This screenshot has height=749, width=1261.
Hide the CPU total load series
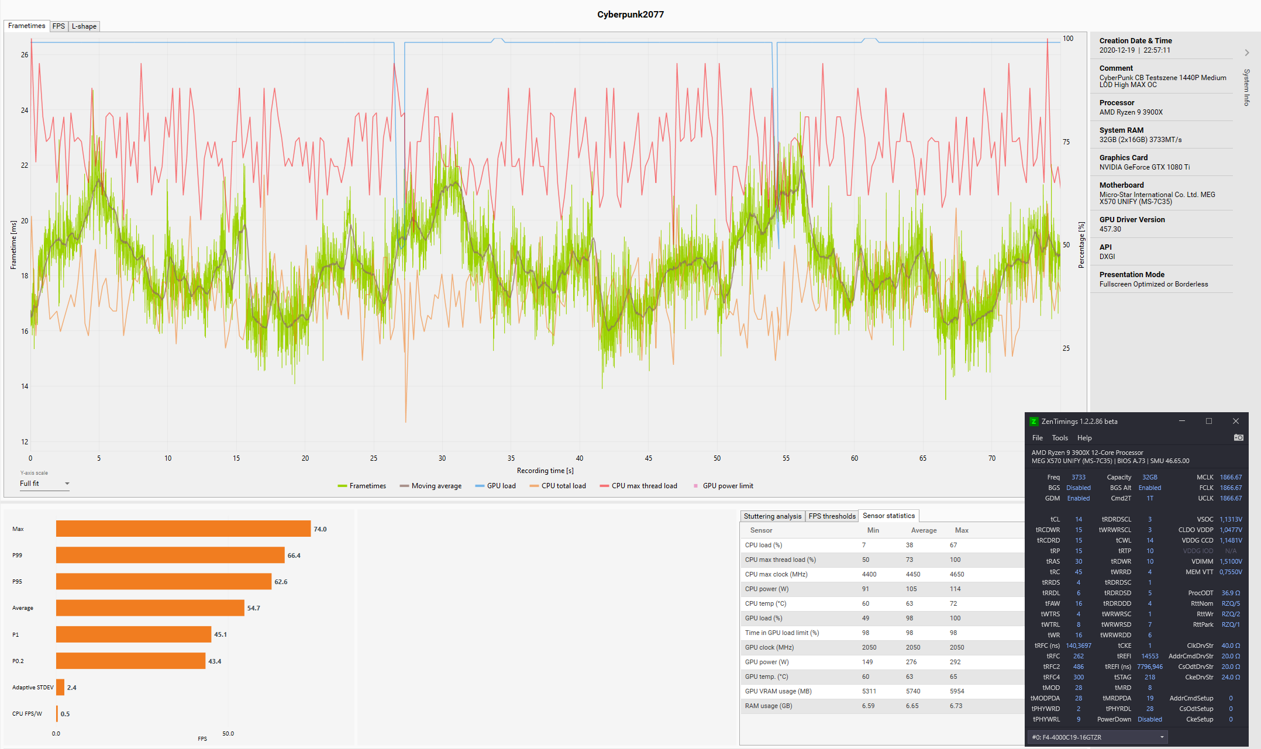tap(563, 486)
